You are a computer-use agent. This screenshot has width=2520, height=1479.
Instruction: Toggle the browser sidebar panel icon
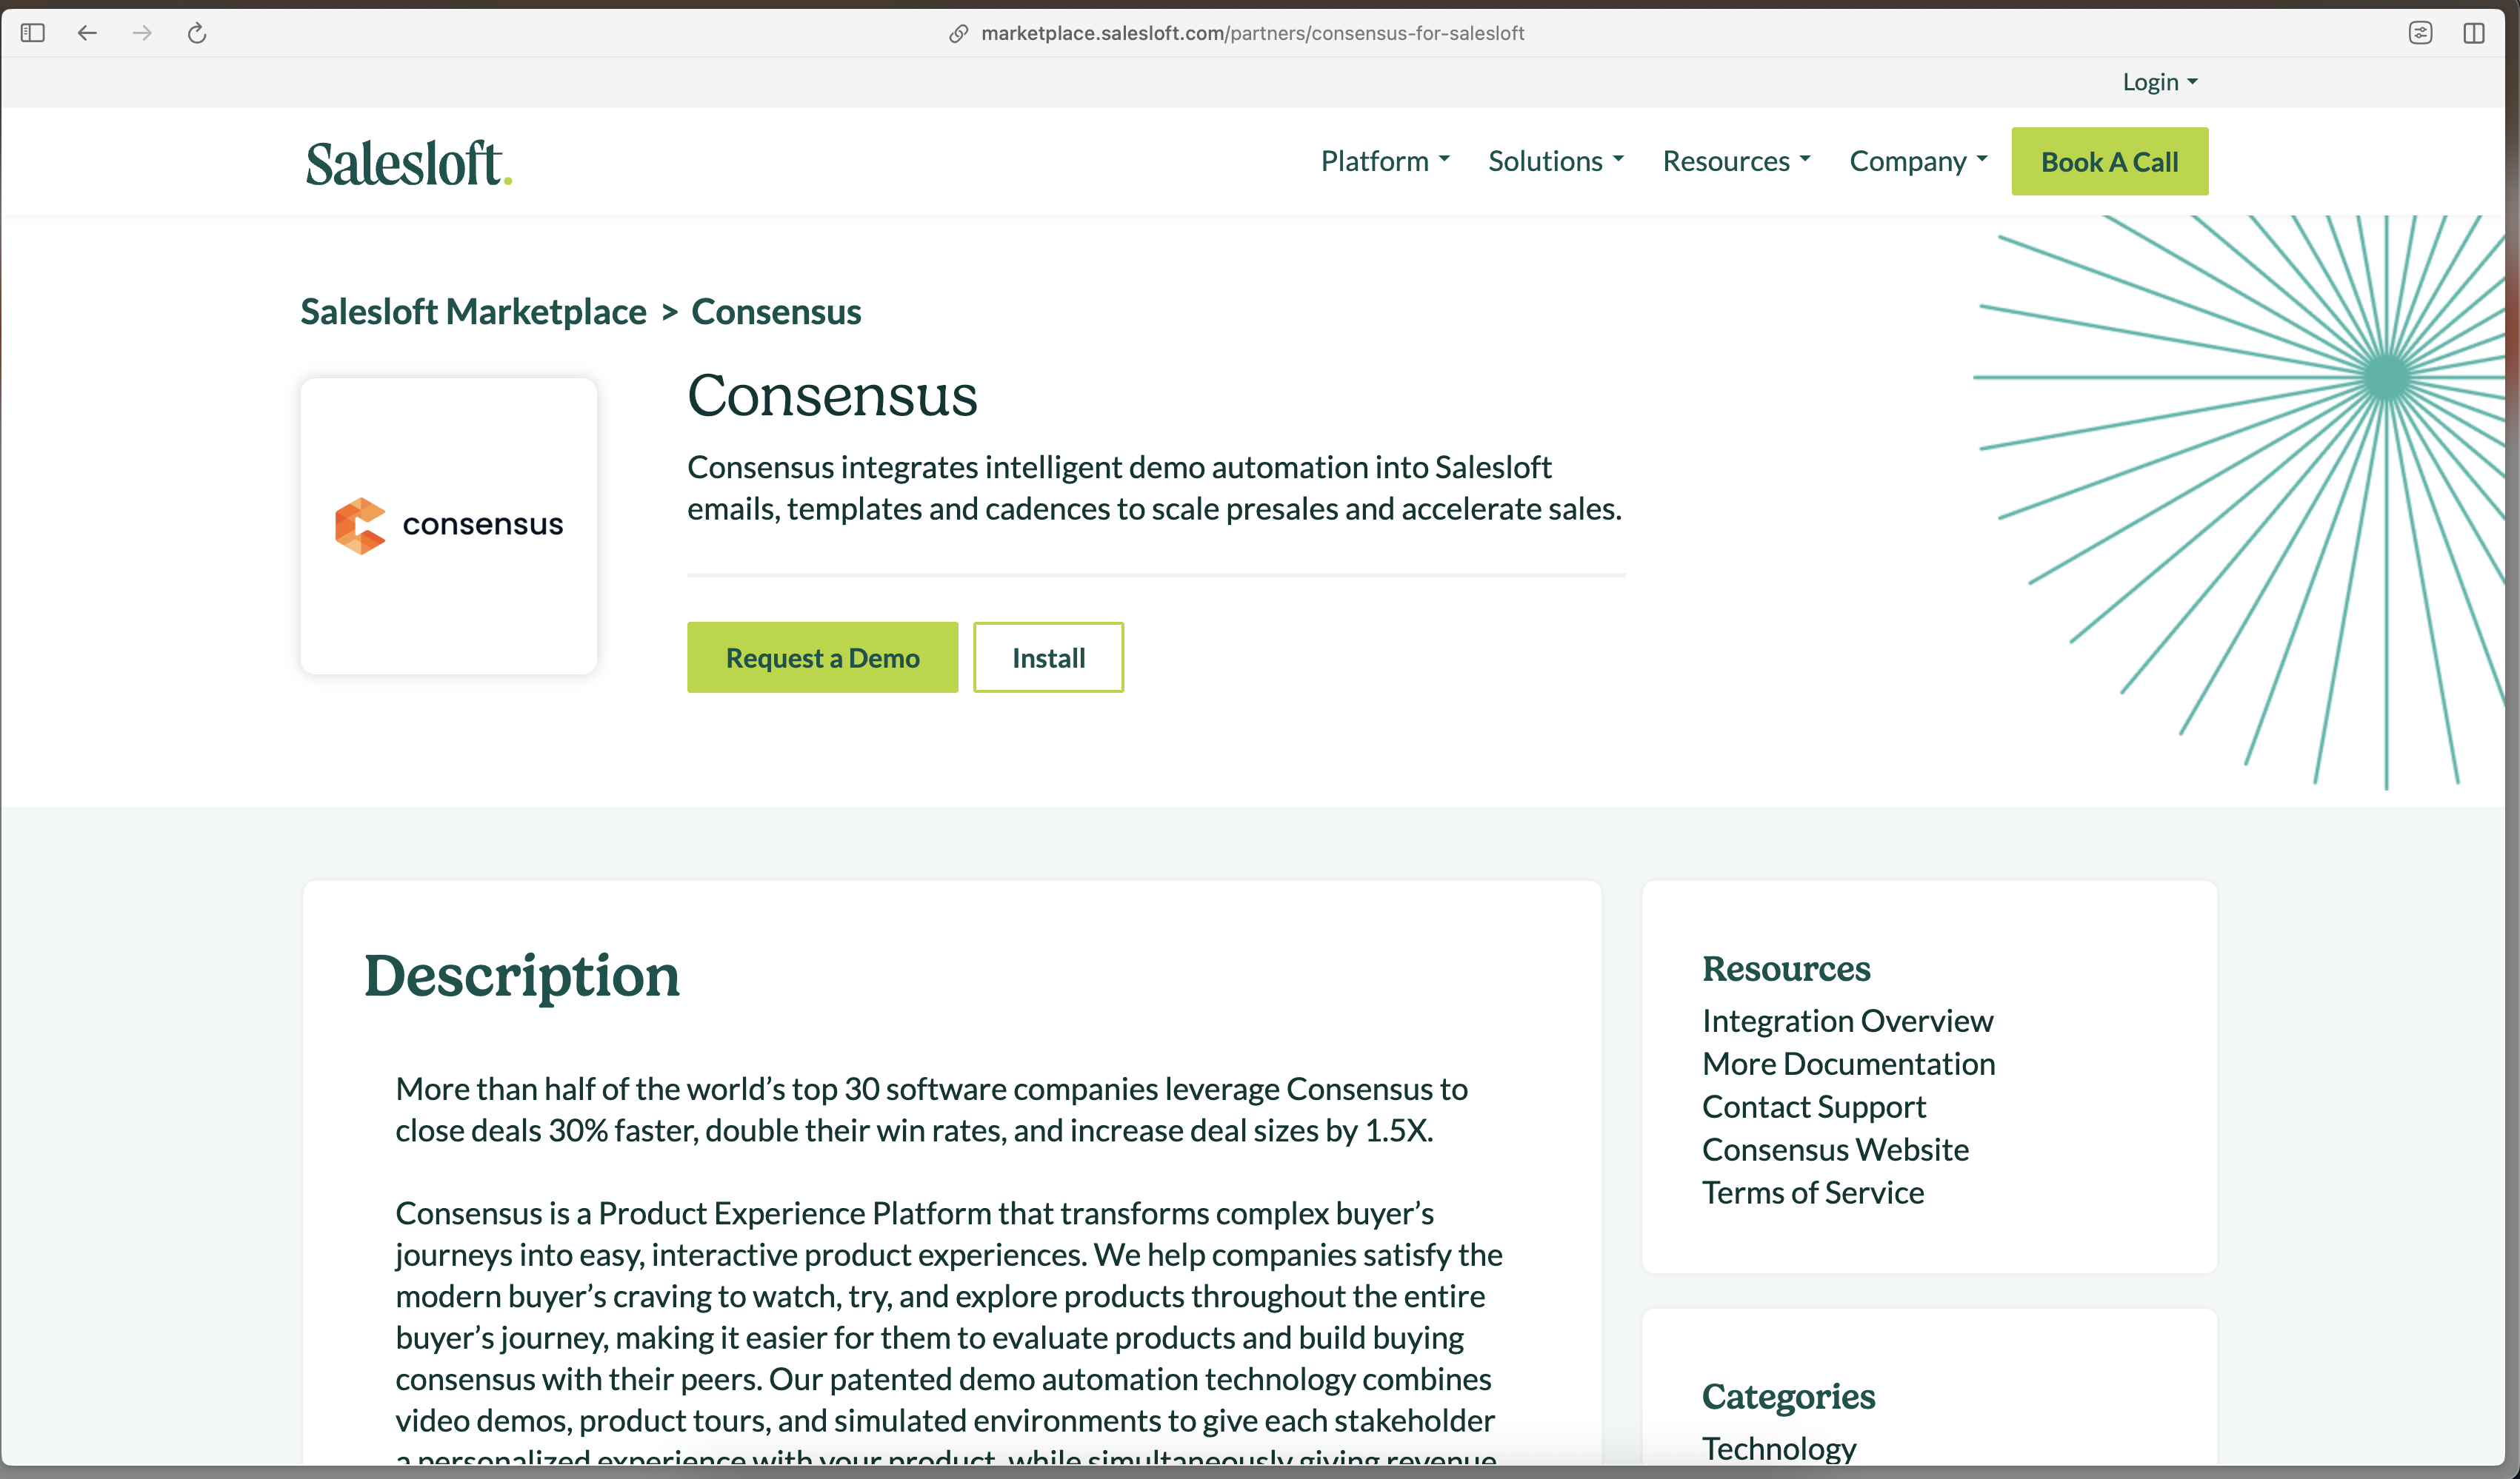pos(33,33)
